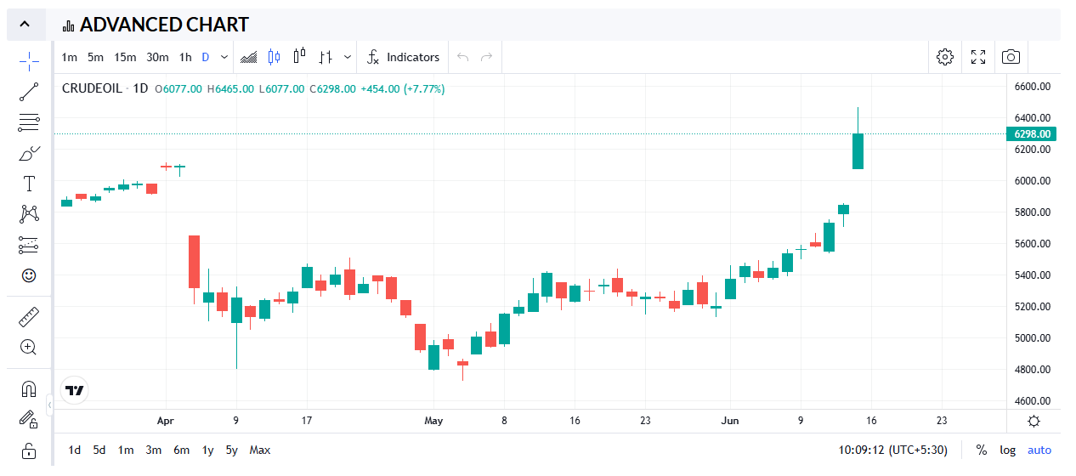Select the daily D interval
This screenshot has width=1076, height=476.
pyautogui.click(x=206, y=57)
